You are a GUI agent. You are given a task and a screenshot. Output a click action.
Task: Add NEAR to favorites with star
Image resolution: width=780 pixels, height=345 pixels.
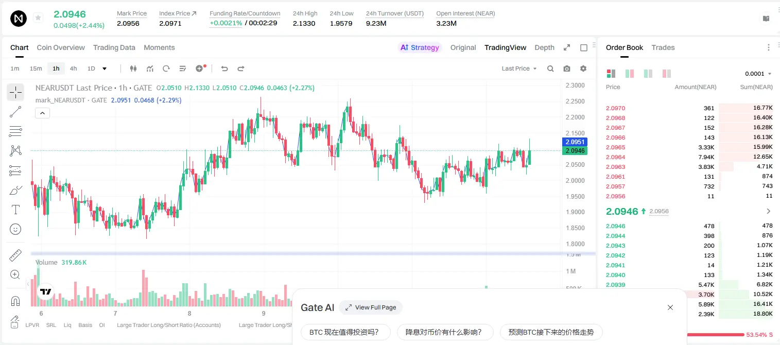(38, 18)
